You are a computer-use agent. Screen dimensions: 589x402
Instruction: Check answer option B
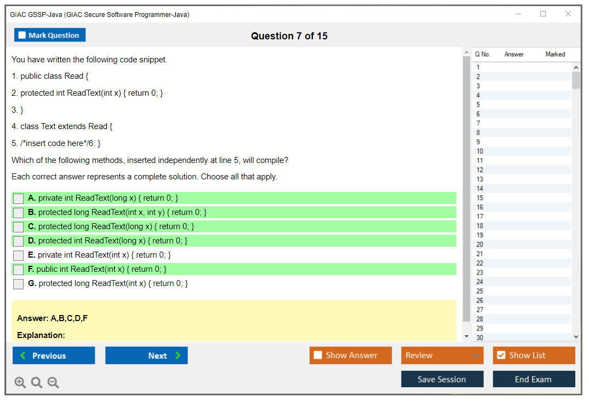[18, 212]
